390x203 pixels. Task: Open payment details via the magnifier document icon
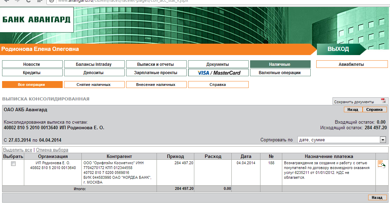click(381, 165)
